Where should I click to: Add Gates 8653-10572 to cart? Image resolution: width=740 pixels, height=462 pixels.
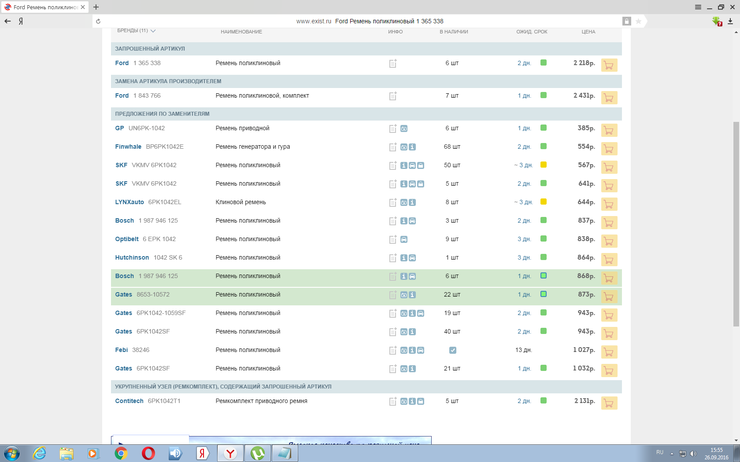point(609,297)
